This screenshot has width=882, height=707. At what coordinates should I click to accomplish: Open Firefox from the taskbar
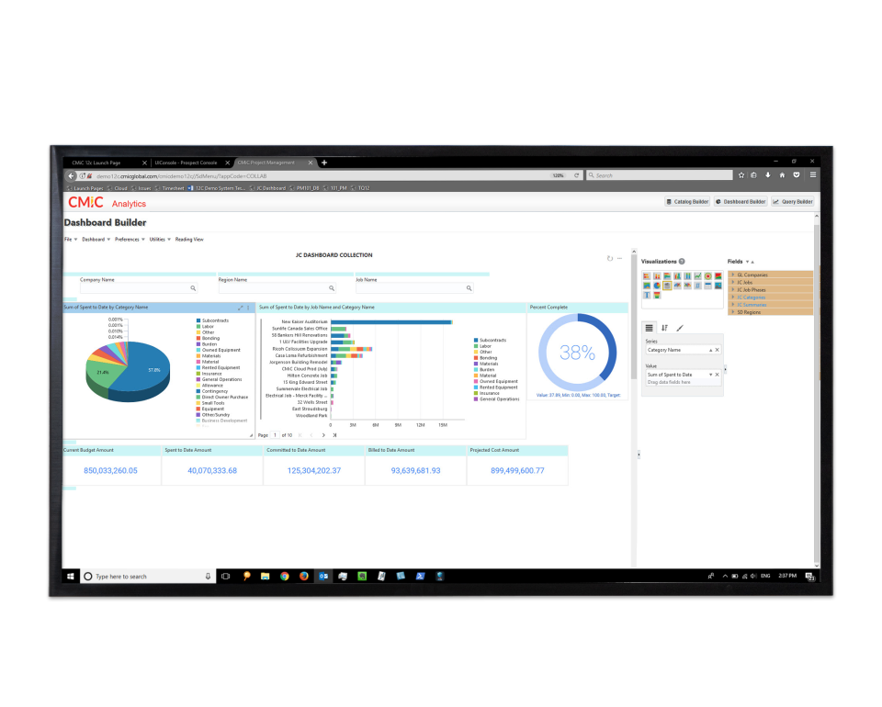[304, 576]
